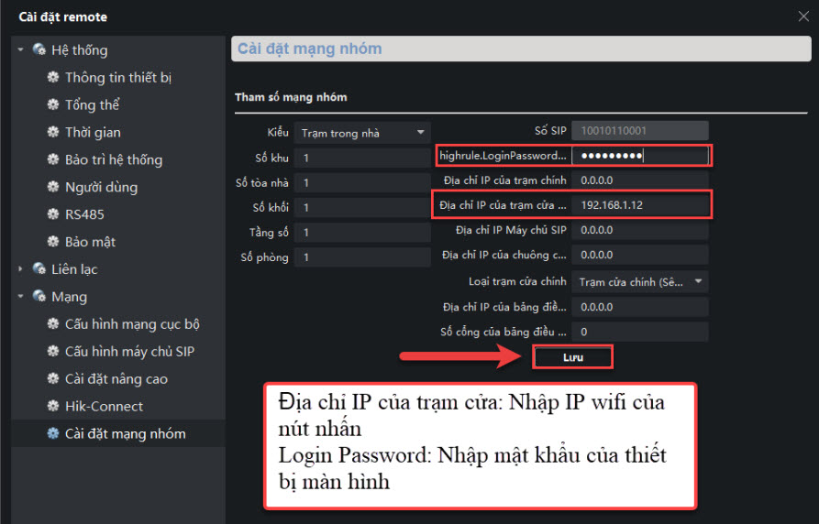This screenshot has width=819, height=524.
Task: Collapse the Hệ thống tree section
Action: click(x=20, y=50)
